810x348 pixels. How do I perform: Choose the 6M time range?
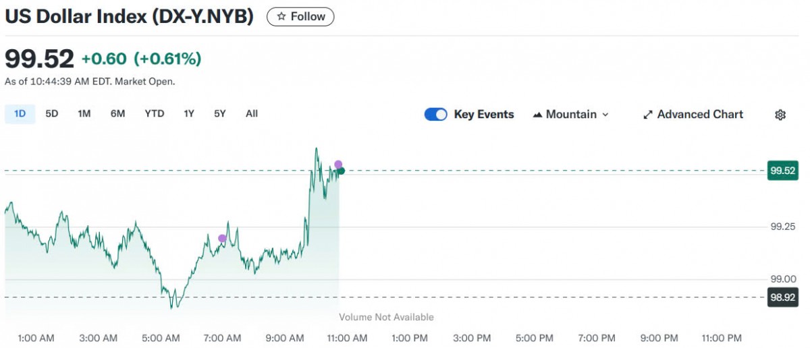[x=118, y=114]
